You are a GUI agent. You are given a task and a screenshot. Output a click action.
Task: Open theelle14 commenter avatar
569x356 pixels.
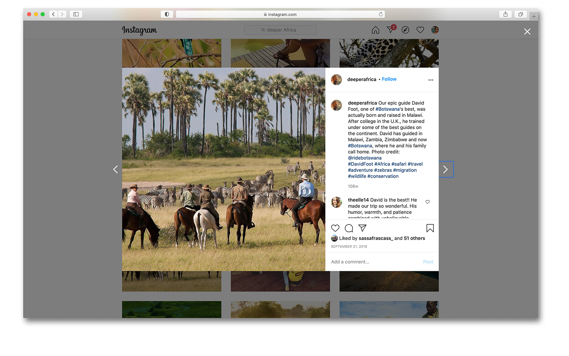click(x=336, y=202)
